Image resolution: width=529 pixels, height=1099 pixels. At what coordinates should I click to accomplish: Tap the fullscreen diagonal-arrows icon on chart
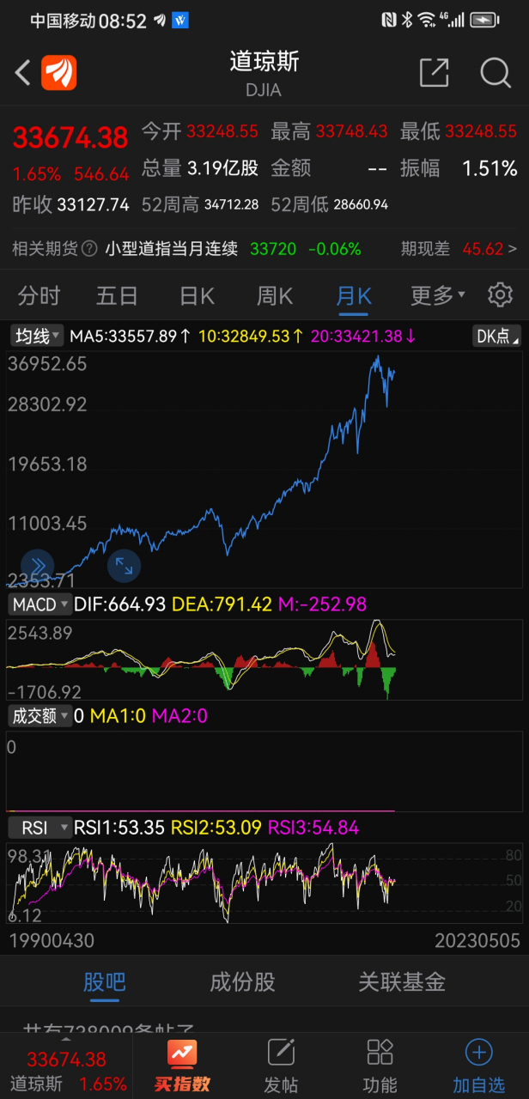pyautogui.click(x=124, y=565)
